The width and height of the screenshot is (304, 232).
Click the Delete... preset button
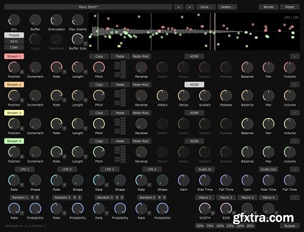point(227,7)
